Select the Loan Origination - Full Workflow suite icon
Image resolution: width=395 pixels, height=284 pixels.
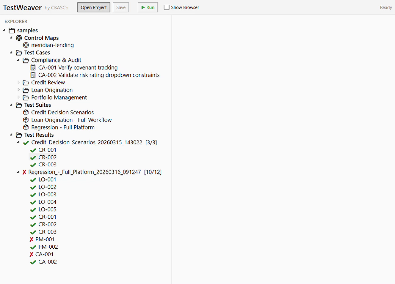(26, 120)
